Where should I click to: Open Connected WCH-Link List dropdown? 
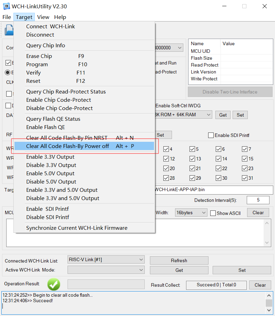(x=106, y=259)
